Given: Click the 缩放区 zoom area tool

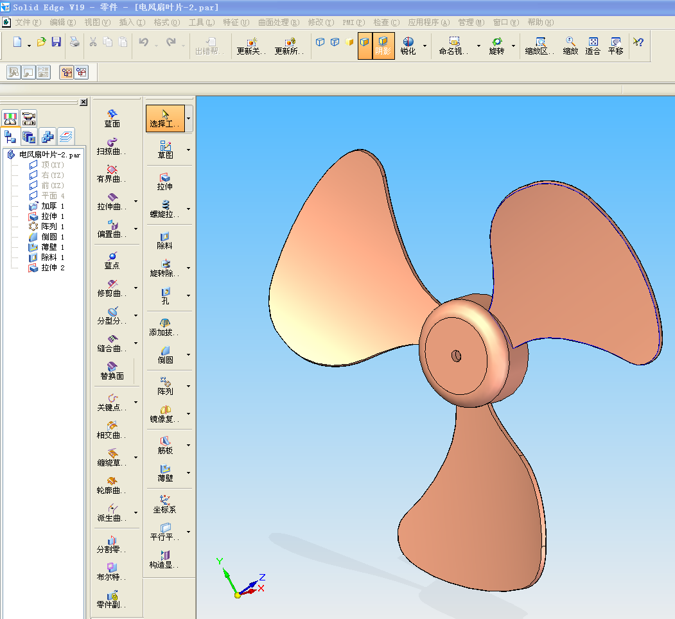Looking at the screenshot, I should click(539, 46).
